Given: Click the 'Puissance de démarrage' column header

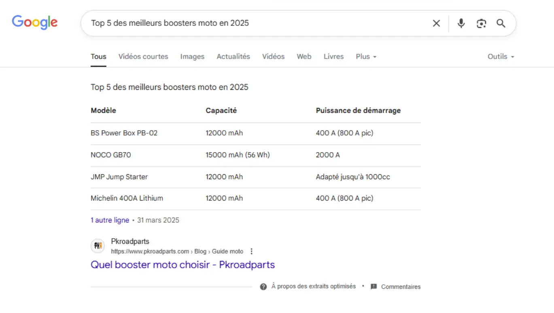Looking at the screenshot, I should [x=358, y=110].
